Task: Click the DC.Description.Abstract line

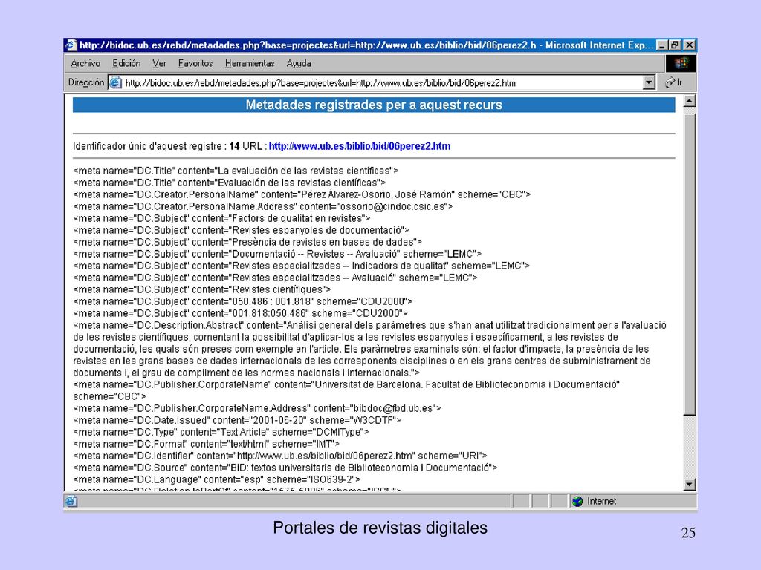Action: coord(370,349)
